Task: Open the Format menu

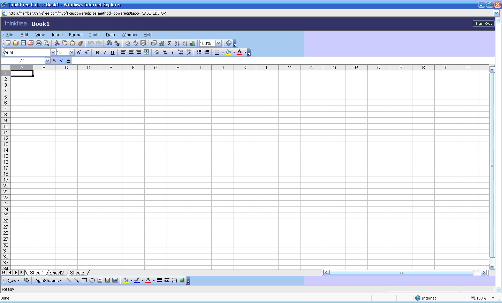Action: (x=76, y=35)
